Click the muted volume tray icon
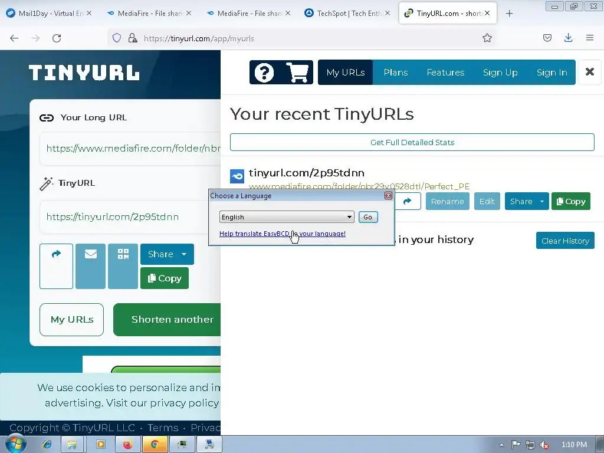Image resolution: width=604 pixels, height=453 pixels. coord(544,445)
